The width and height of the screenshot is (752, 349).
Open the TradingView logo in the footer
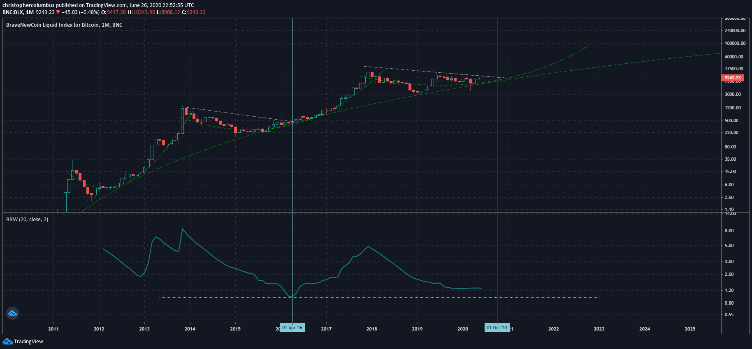coord(23,341)
